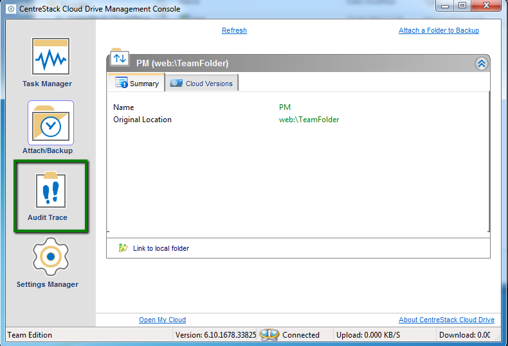Maximize the Management Console window
508x346 pixels.
462,6
